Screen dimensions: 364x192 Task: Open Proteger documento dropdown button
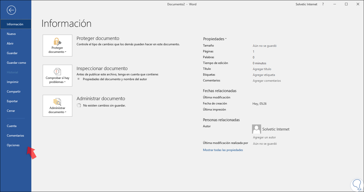(58, 46)
